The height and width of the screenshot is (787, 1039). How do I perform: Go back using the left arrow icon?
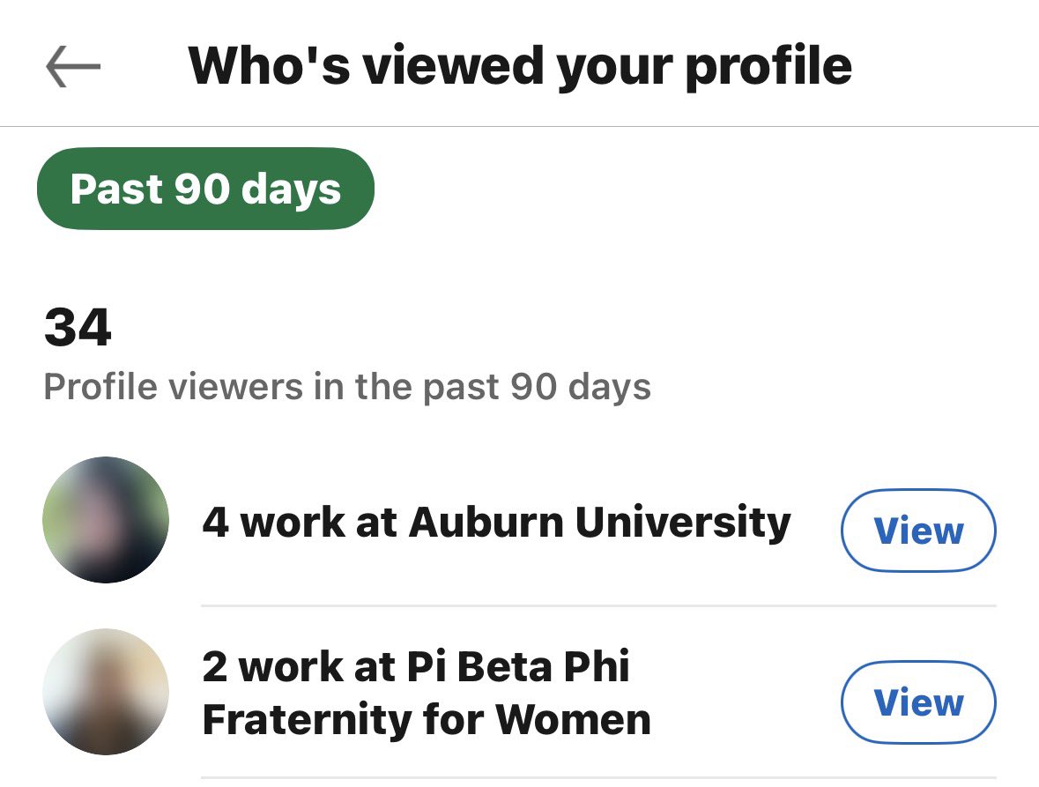(x=73, y=66)
